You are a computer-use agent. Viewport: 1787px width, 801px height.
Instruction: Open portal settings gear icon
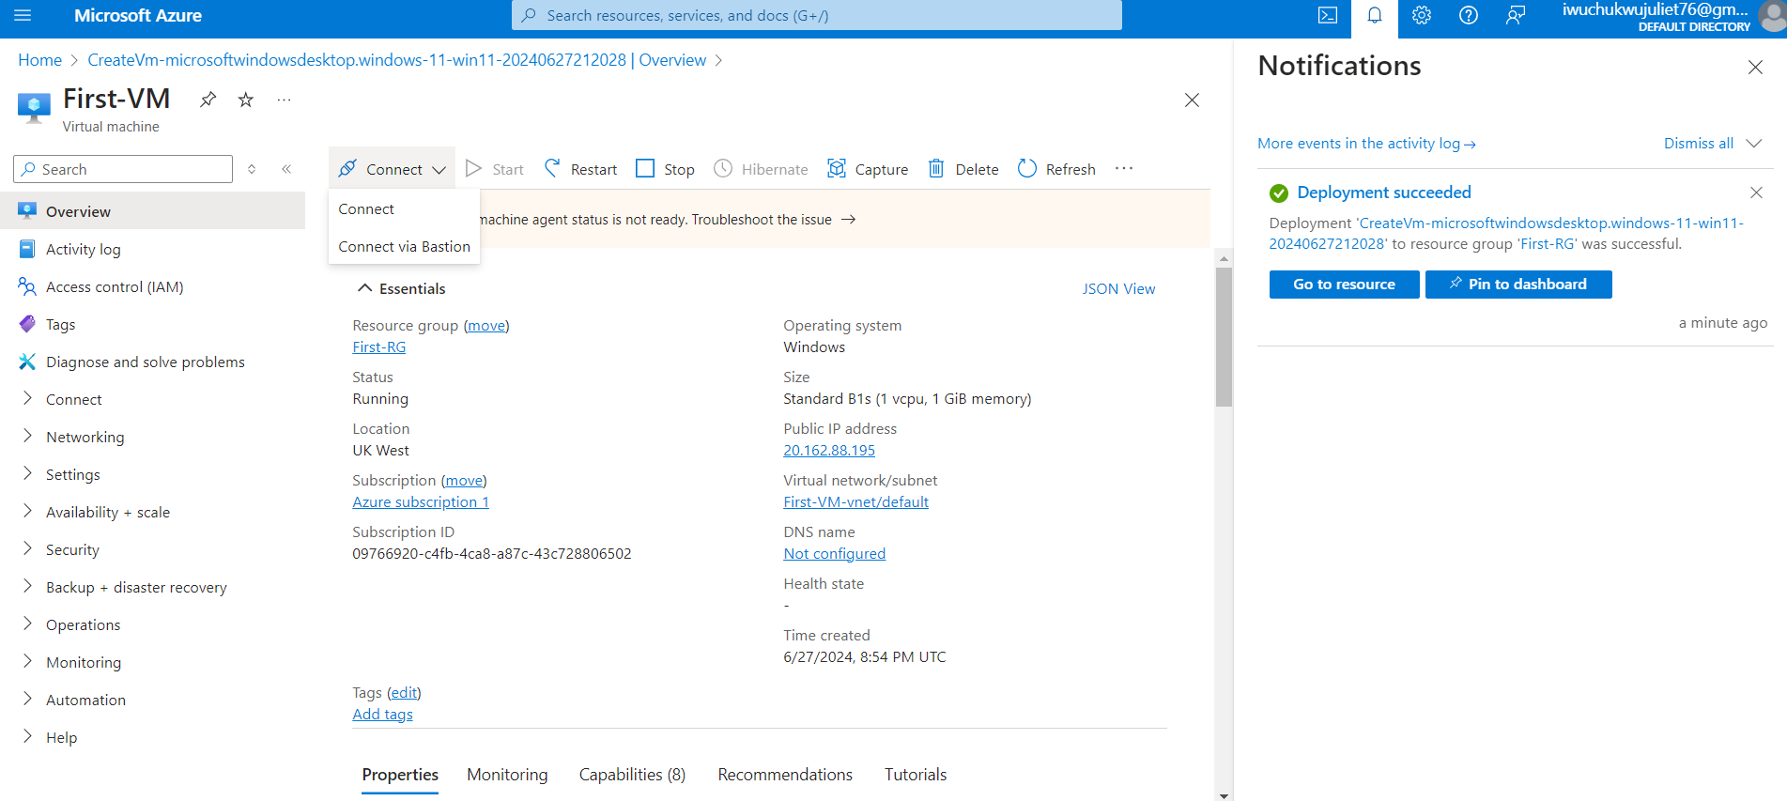[1422, 16]
